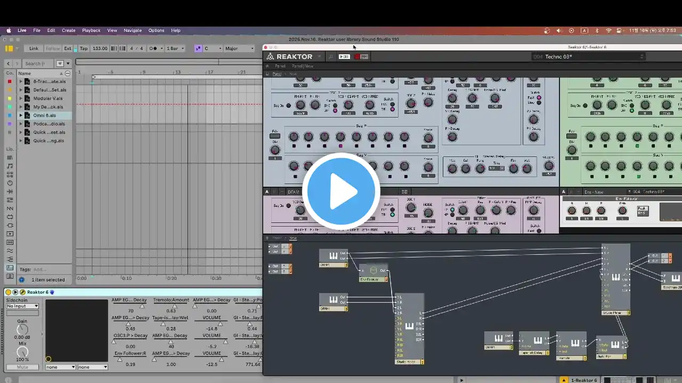The image size is (682, 383).
Task: Click the Reaktor logo in plugin header
Action: (290, 56)
